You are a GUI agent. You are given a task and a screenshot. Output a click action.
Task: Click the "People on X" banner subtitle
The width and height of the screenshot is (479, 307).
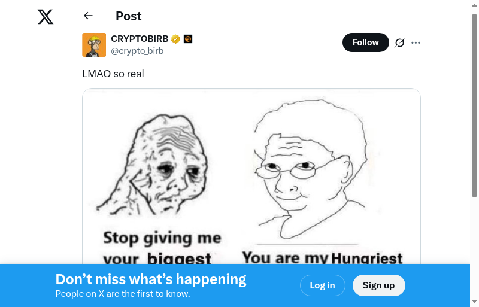pos(123,294)
